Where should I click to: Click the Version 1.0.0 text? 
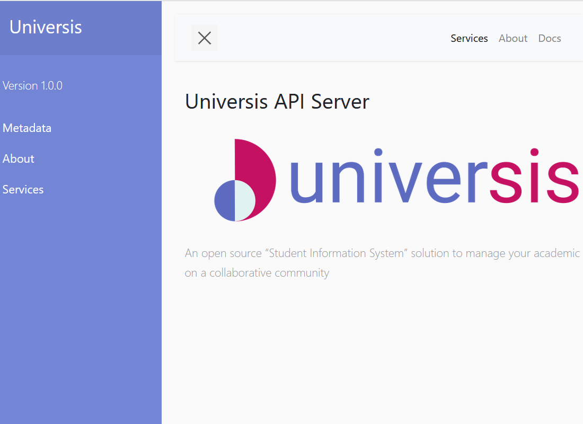(x=32, y=85)
